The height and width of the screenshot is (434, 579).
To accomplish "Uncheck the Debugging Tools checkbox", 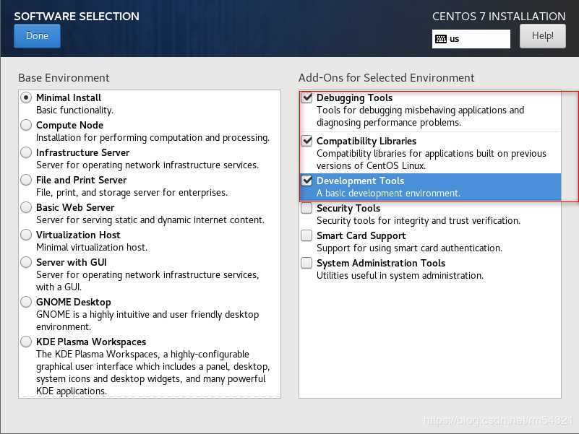I will click(306, 97).
